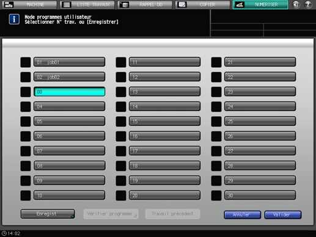Screen dimensions: 316x237
Task: Choose program slot 13
Action: tap(164, 92)
